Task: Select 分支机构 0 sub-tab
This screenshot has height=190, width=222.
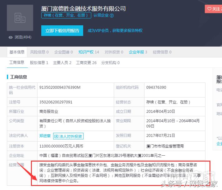Action: pyautogui.click(x=110, y=62)
